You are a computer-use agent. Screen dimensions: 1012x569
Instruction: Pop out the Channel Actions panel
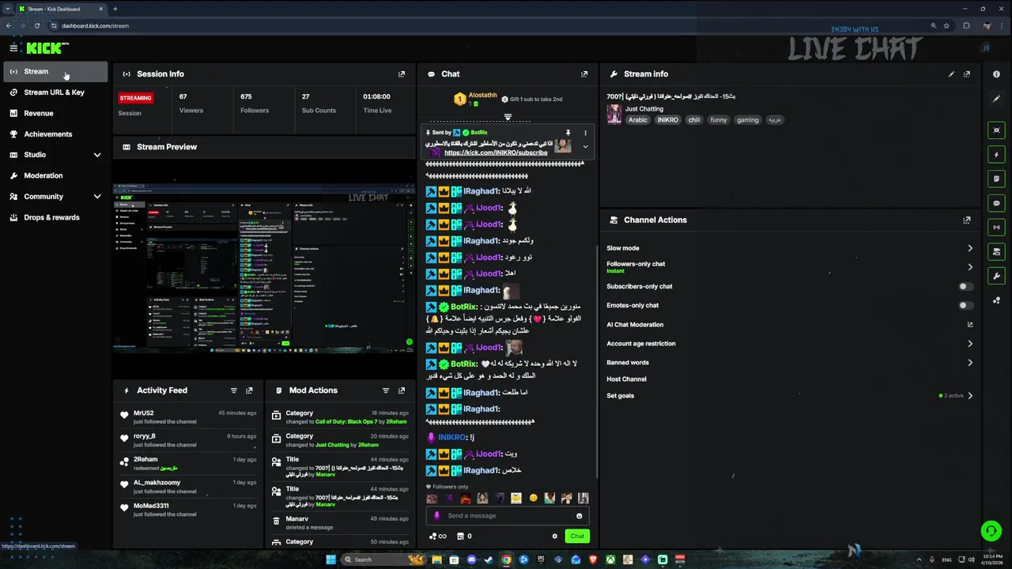click(967, 220)
